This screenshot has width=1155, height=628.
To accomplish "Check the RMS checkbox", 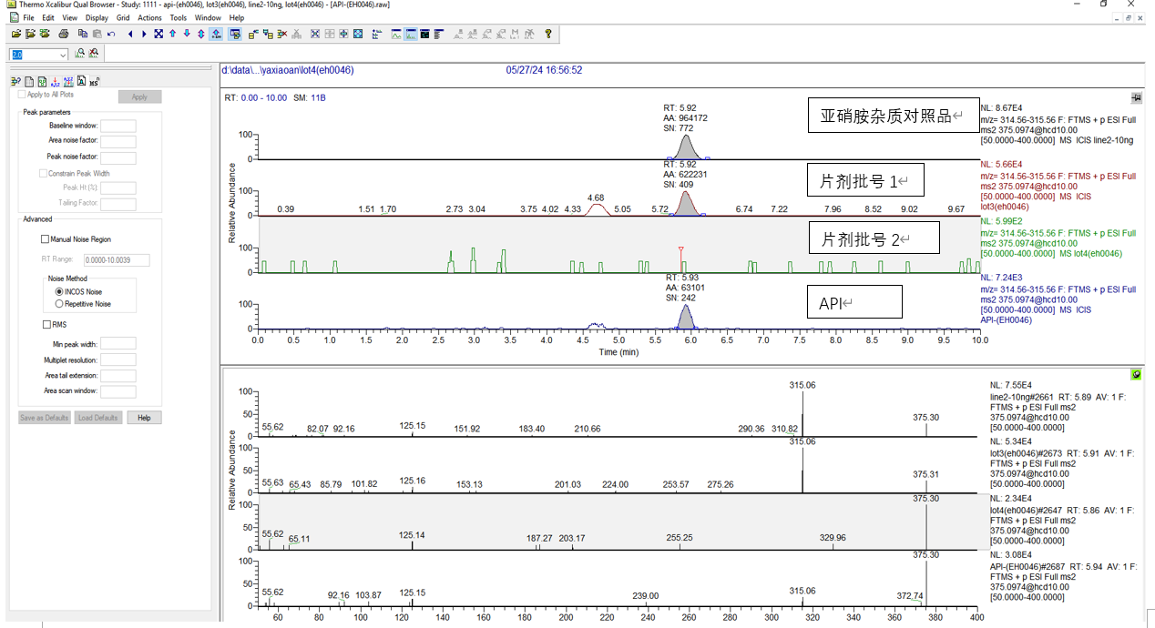I will coord(46,324).
